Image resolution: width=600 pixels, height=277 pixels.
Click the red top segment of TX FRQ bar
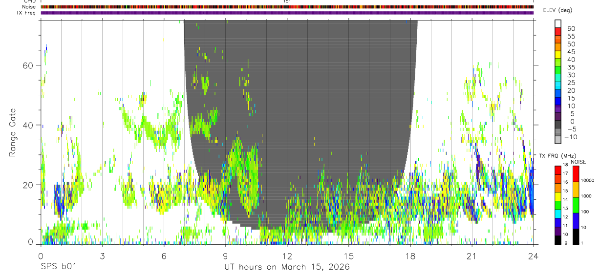click(558, 170)
